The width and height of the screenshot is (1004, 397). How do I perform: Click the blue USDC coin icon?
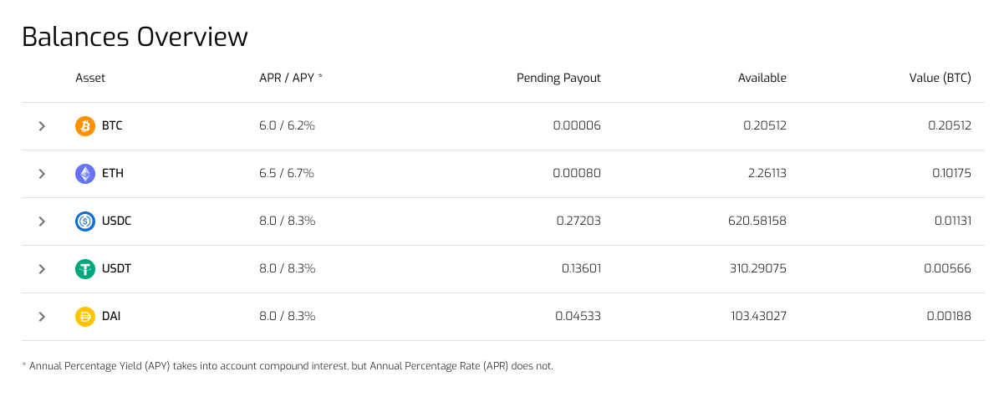pyautogui.click(x=85, y=221)
